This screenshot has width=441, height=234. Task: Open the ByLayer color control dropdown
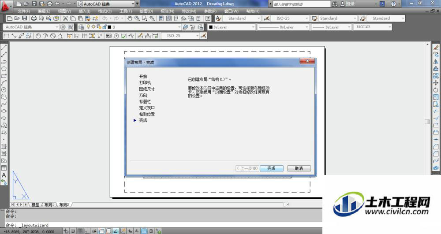point(231,27)
